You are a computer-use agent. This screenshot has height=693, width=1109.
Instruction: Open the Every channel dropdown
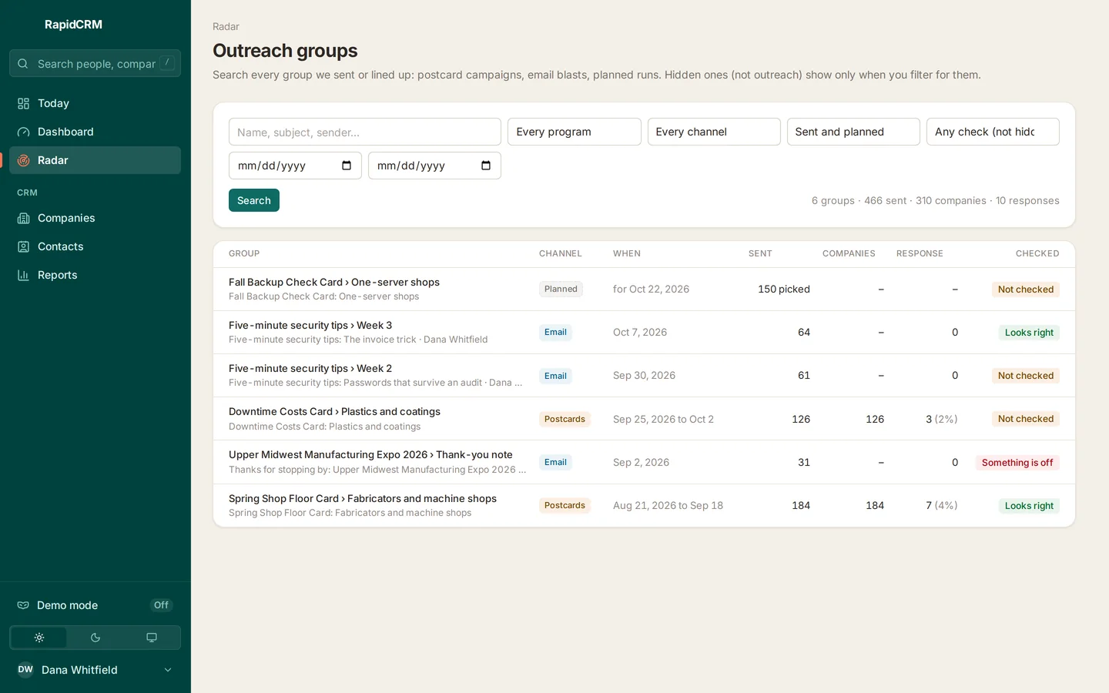[714, 132]
